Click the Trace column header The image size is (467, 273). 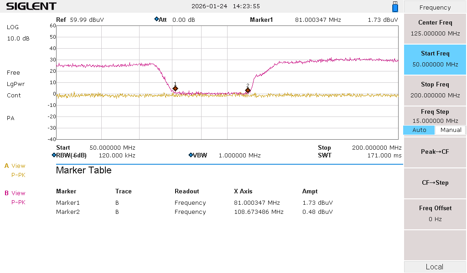[x=123, y=191]
